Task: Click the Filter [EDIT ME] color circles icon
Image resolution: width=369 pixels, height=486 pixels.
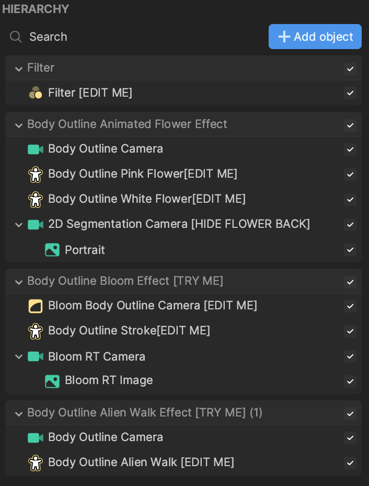Action: tap(36, 93)
